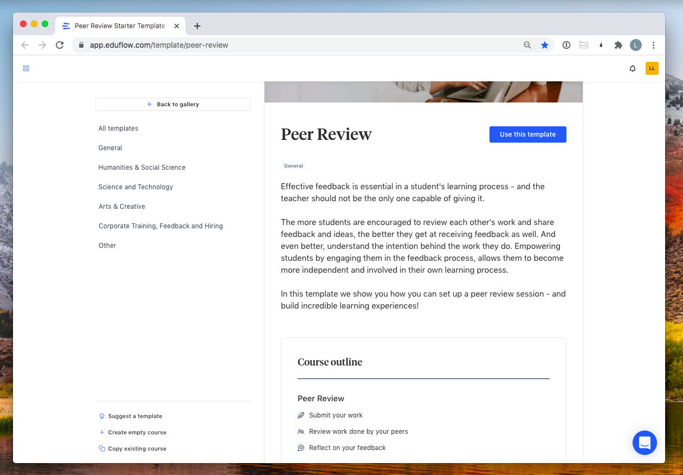Image resolution: width=683 pixels, height=475 pixels.
Task: Click the lightbulb icon beside Suggest a template
Action: (102, 416)
